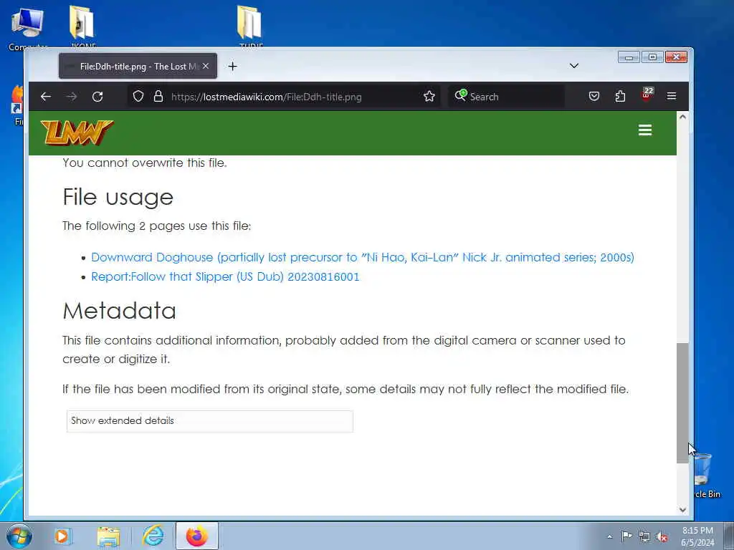Open a new tab with the plus icon
This screenshot has width=734, height=550.
pyautogui.click(x=233, y=67)
